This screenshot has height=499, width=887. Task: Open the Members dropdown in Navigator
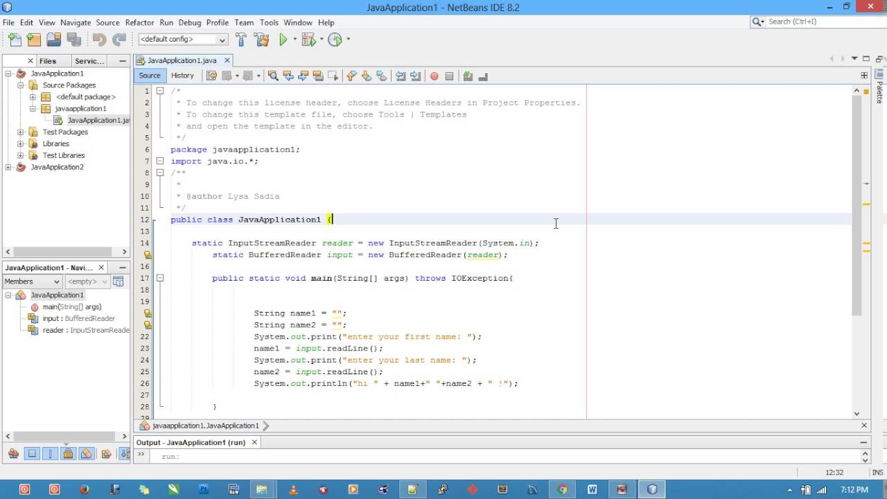point(32,281)
